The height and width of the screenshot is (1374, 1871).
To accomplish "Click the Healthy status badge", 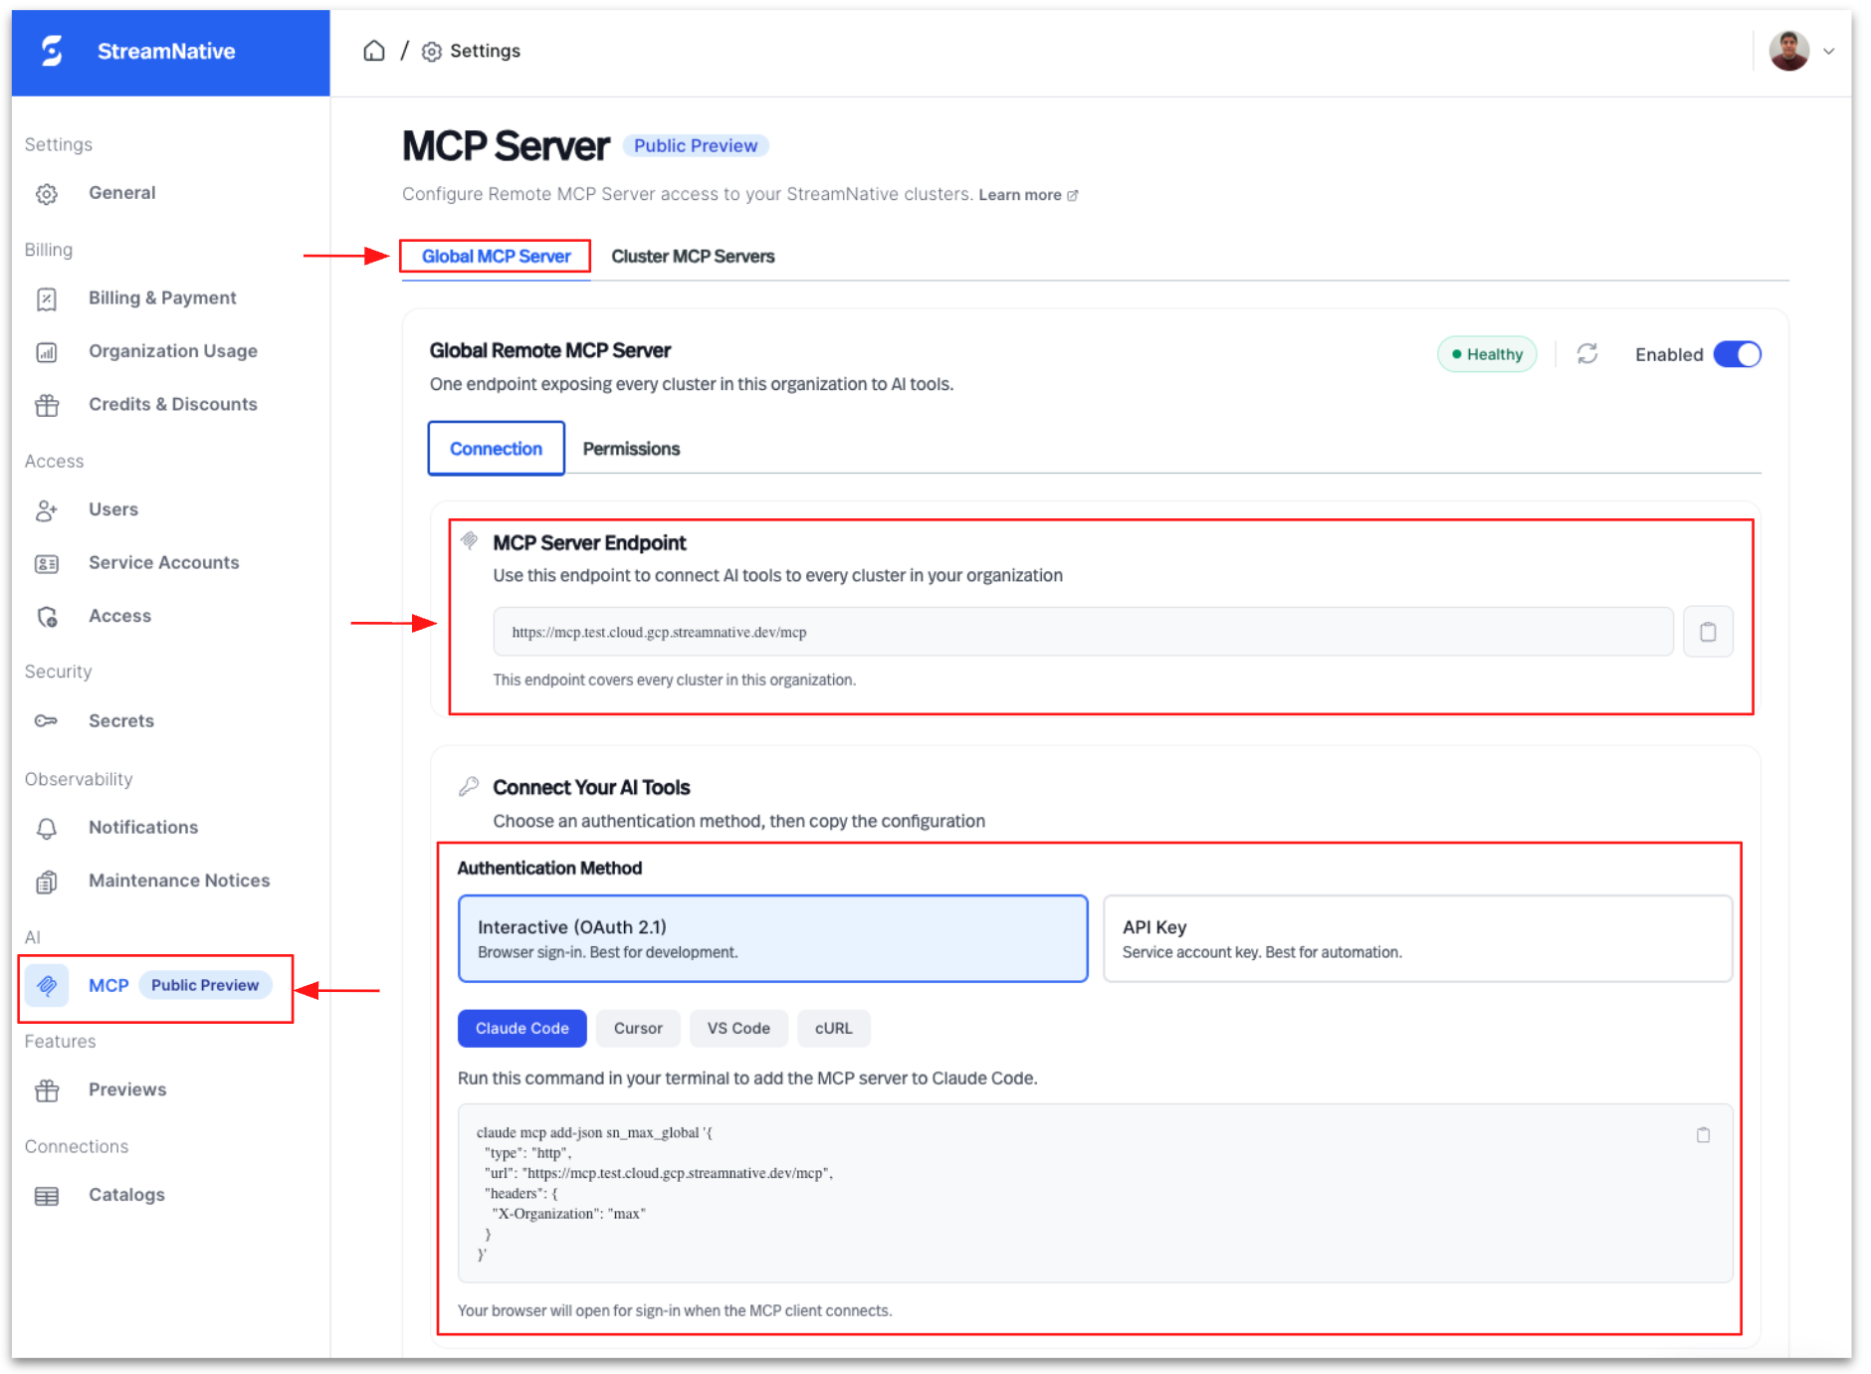I will click(1487, 354).
